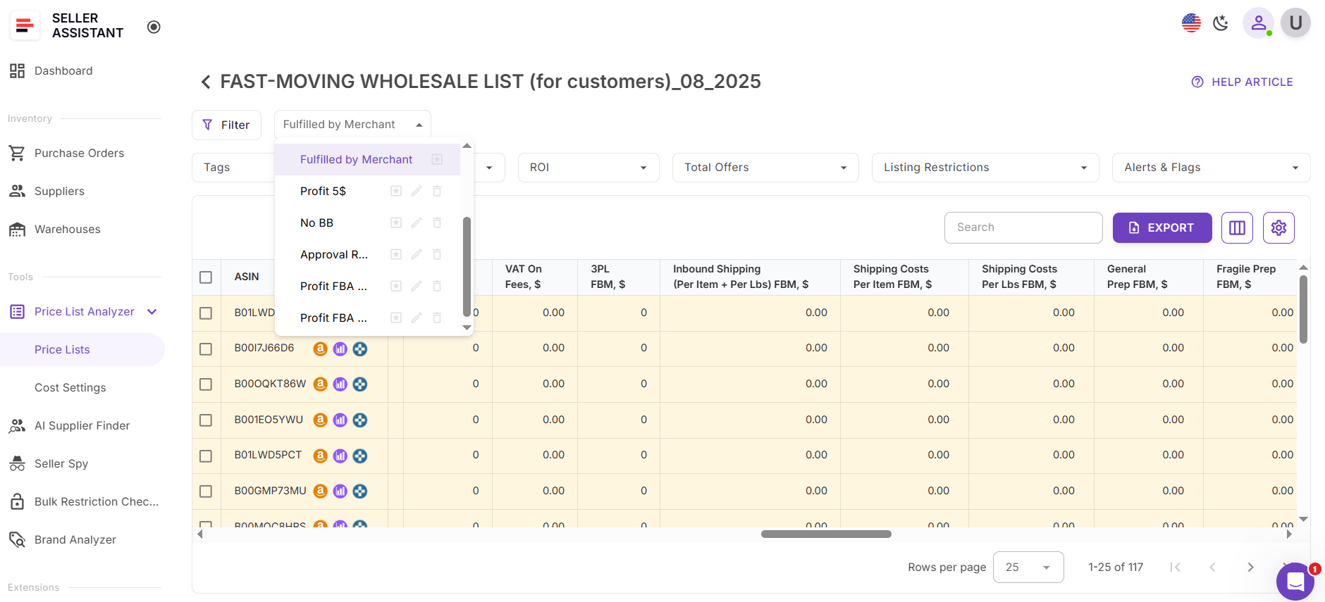Open chart icon for B00GMP73MU
1325x602 pixels.
click(x=340, y=491)
